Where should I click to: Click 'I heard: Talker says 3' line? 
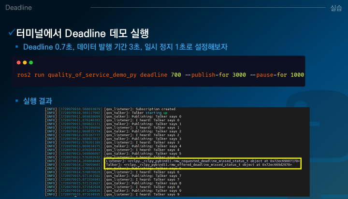112,142
